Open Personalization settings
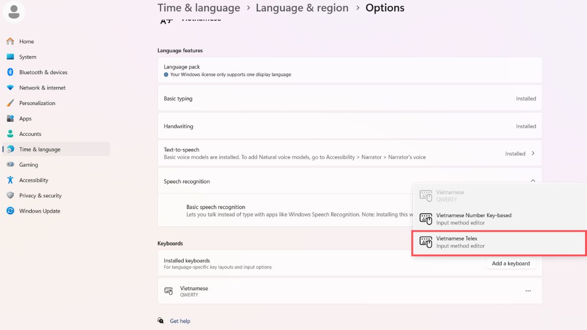The height and width of the screenshot is (330, 587). [x=56, y=103]
